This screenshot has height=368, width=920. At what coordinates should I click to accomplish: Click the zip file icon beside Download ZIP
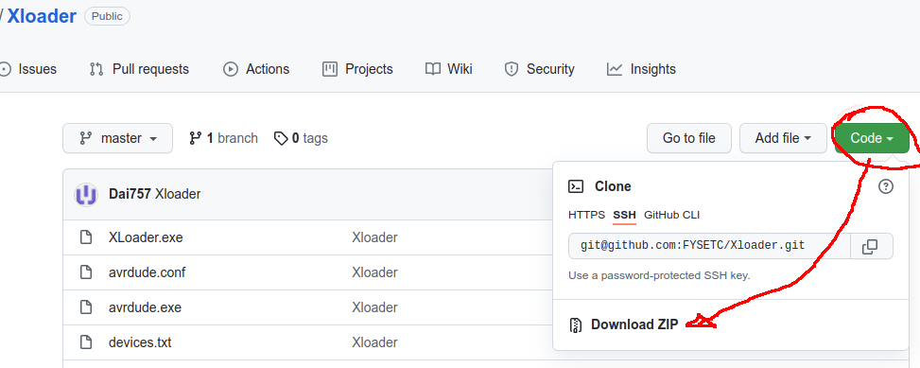tap(576, 325)
